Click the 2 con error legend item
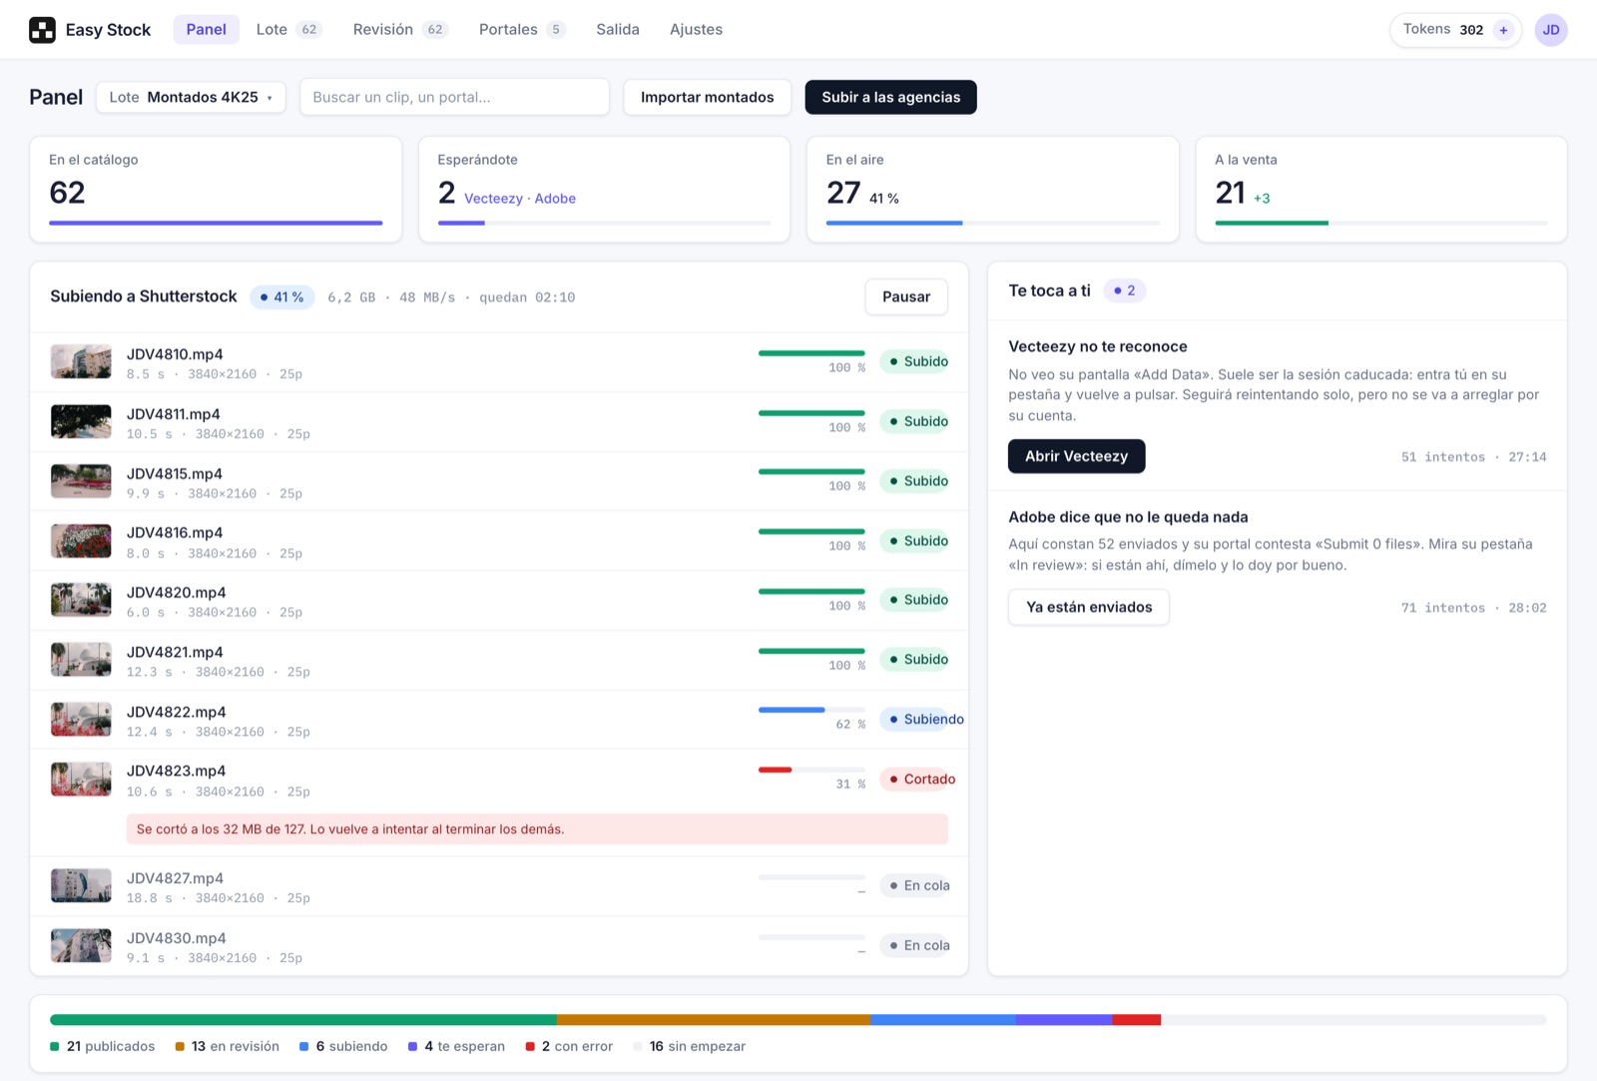The image size is (1597, 1081). (569, 1046)
